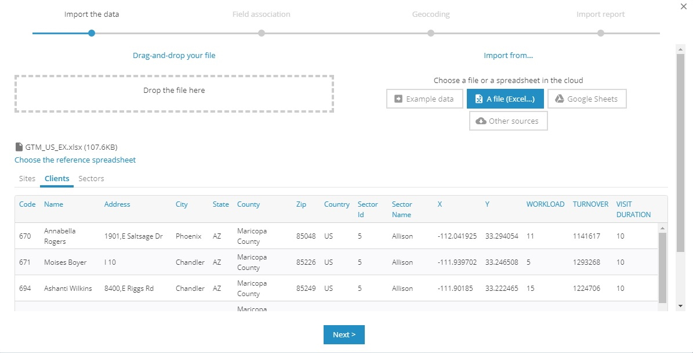
Task: Click the Example data button
Action: click(424, 99)
